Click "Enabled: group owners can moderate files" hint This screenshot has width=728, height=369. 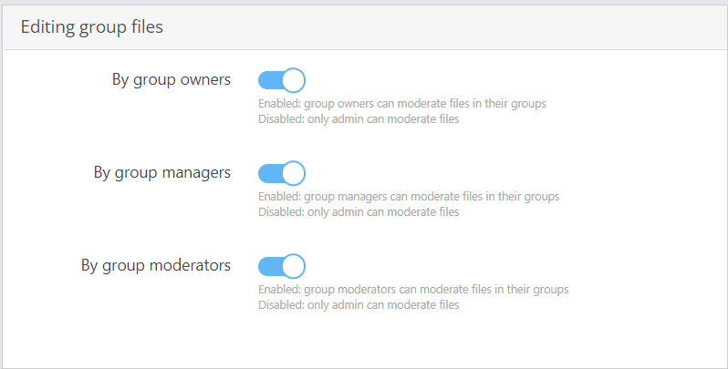click(402, 103)
